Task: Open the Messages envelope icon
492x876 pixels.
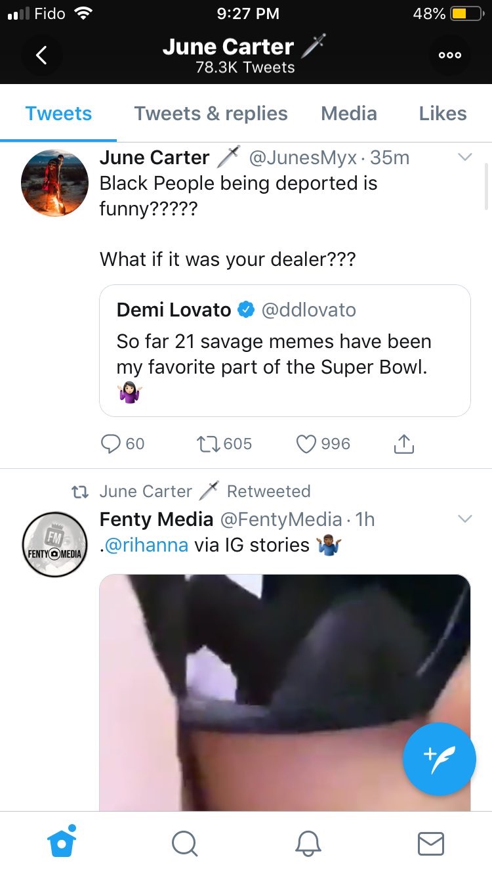Action: point(431,843)
